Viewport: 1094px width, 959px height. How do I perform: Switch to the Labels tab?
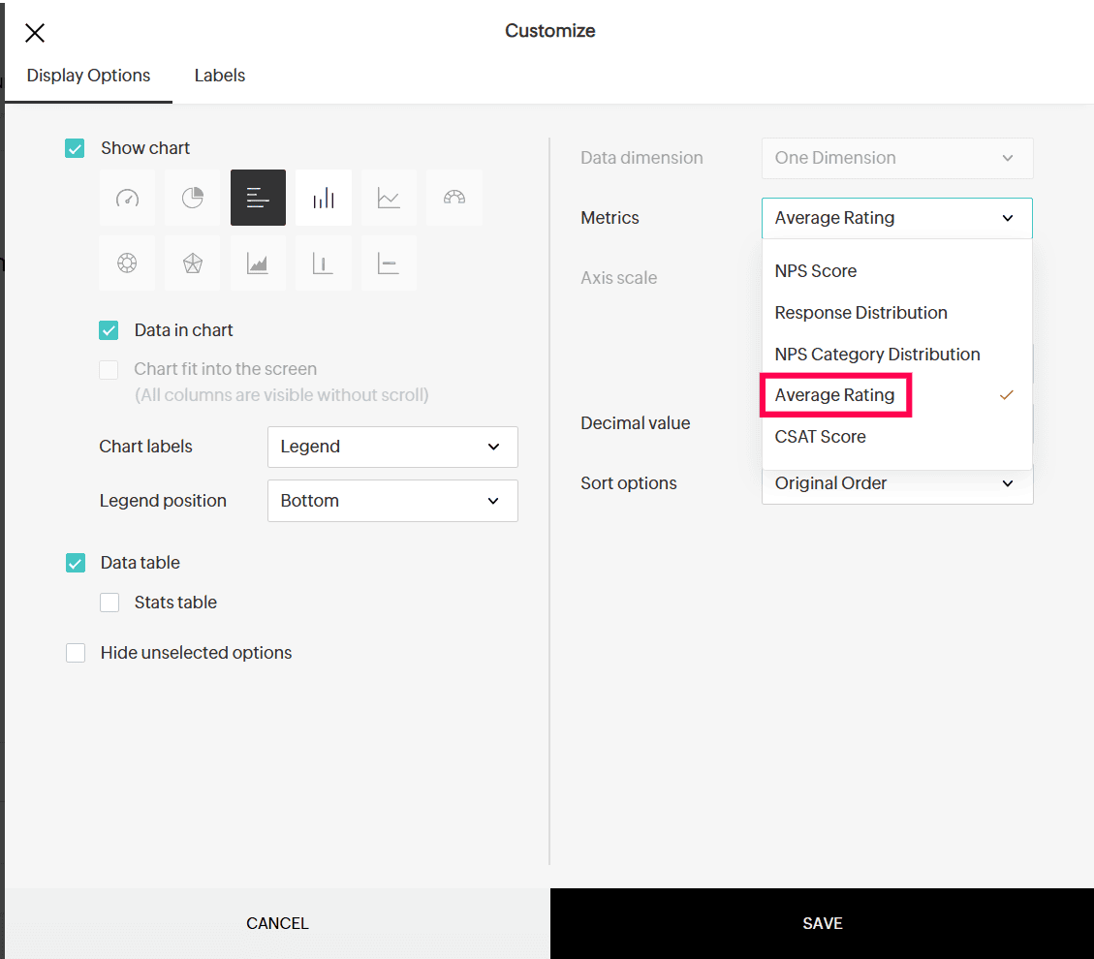coord(219,76)
